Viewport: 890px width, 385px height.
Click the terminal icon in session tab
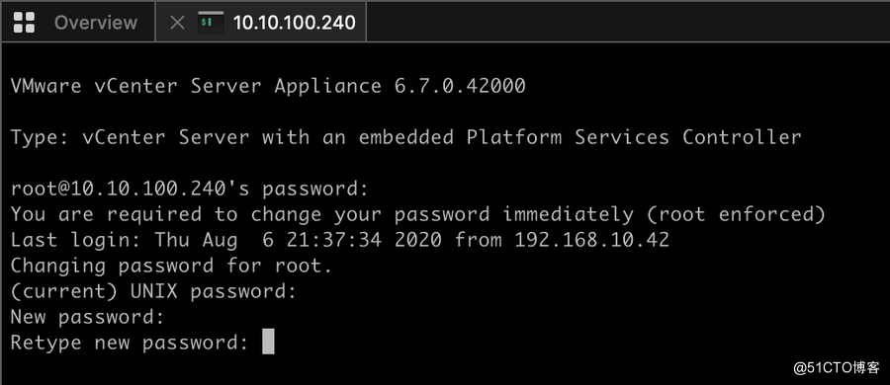point(211,22)
